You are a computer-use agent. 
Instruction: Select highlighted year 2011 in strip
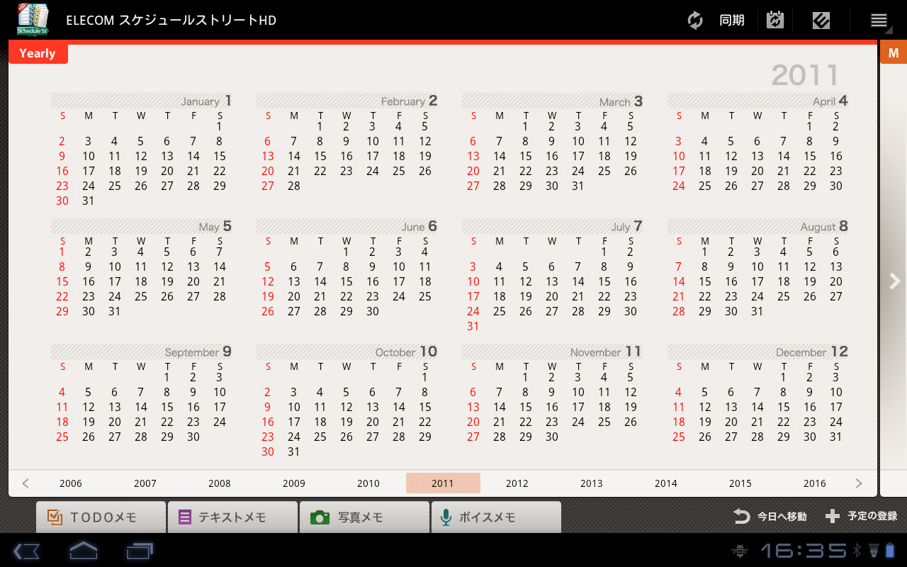443,483
